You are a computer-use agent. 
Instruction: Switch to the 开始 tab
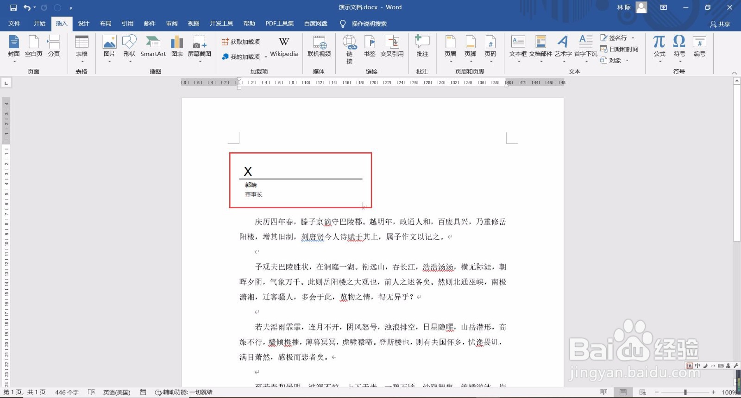(x=39, y=24)
